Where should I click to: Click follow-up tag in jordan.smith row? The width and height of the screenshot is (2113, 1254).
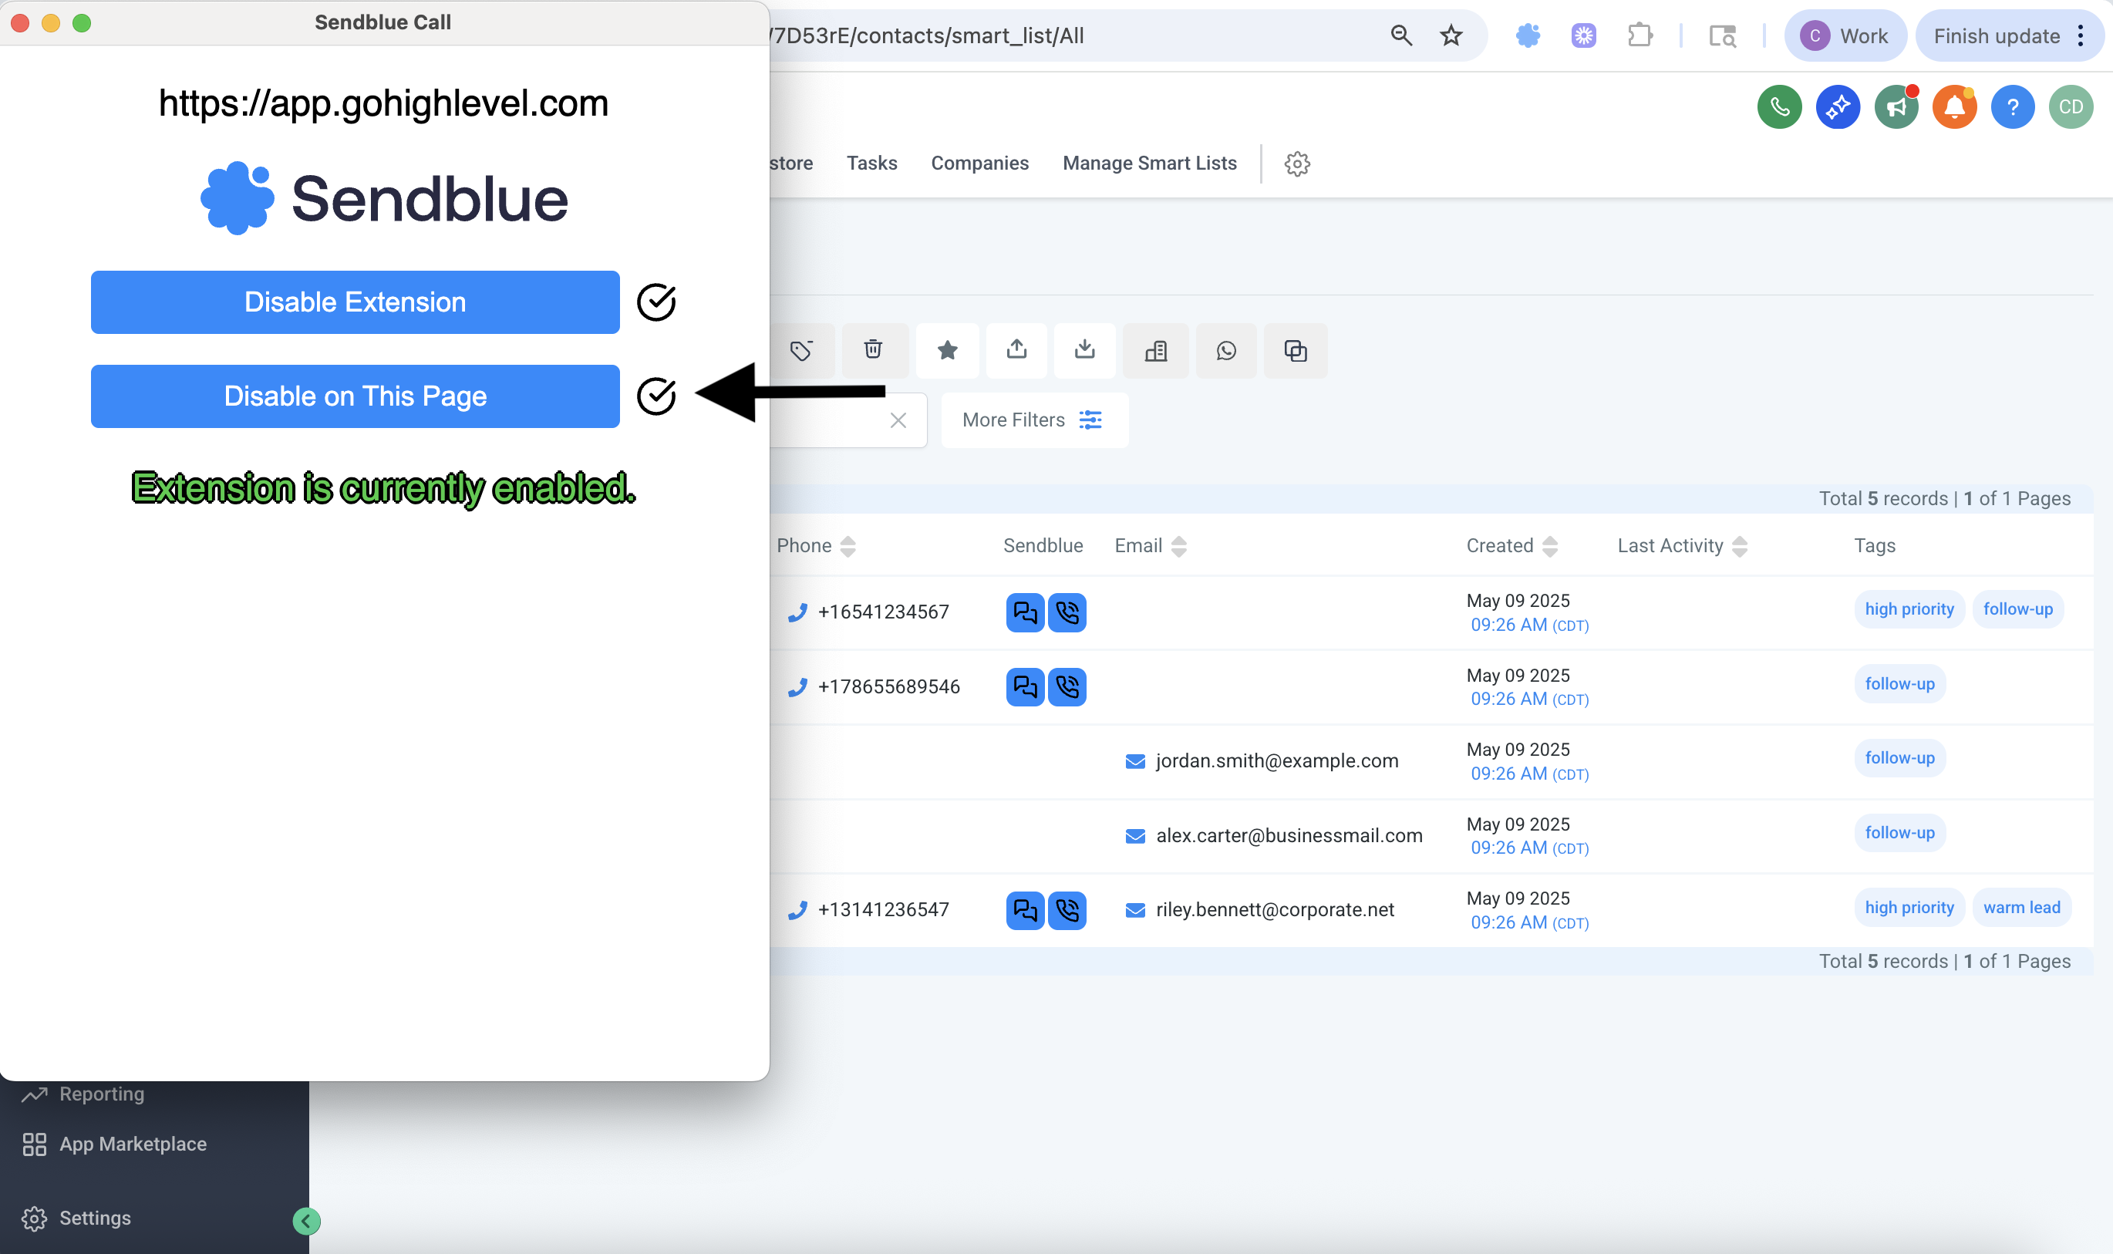click(x=1899, y=758)
